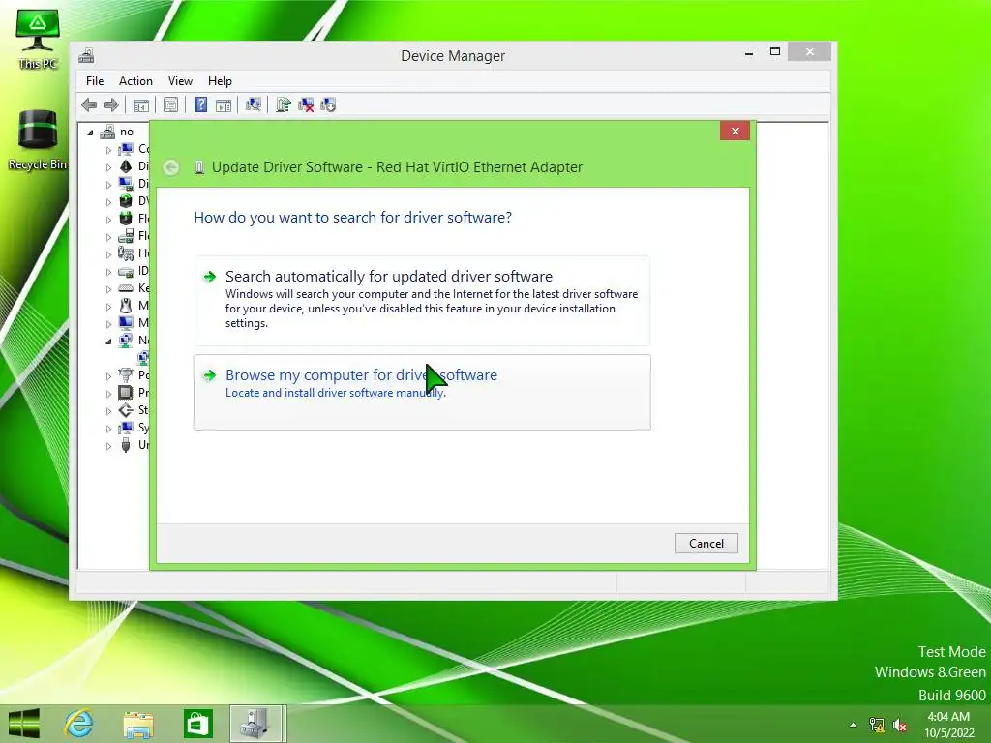
Task: Click the Device Manager title bar icon
Action: click(x=86, y=55)
